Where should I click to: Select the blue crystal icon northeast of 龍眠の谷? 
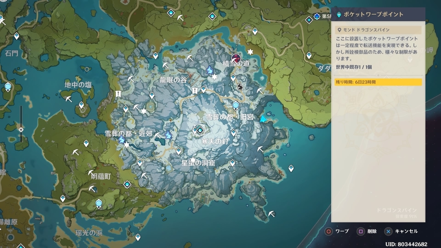(x=210, y=69)
